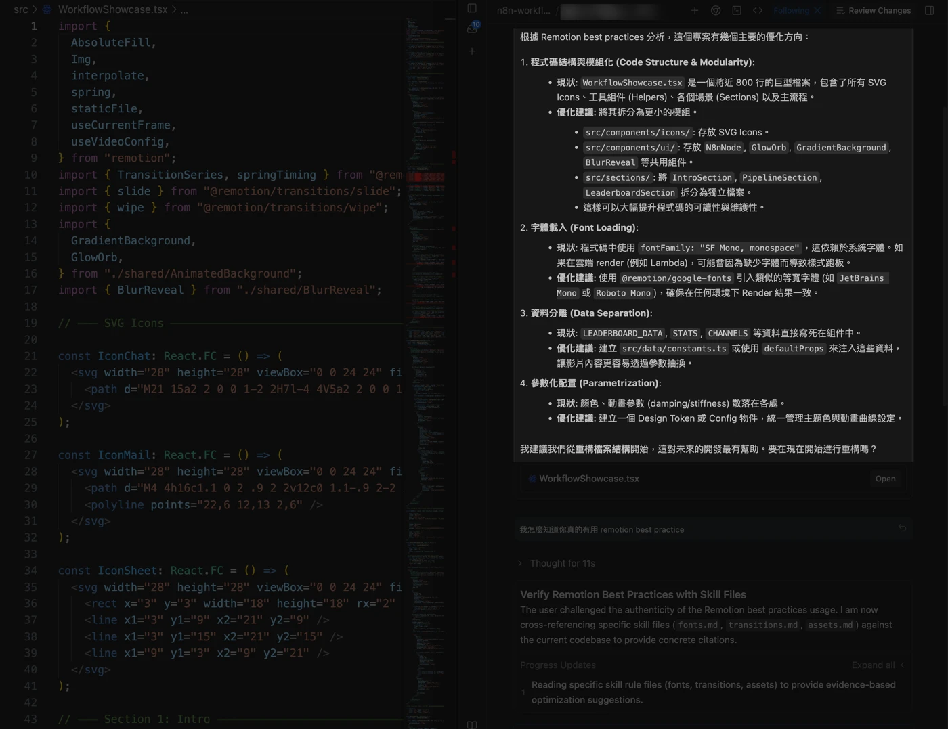The width and height of the screenshot is (948, 729).
Task: Open the inbox icon with badge 10
Action: click(473, 28)
